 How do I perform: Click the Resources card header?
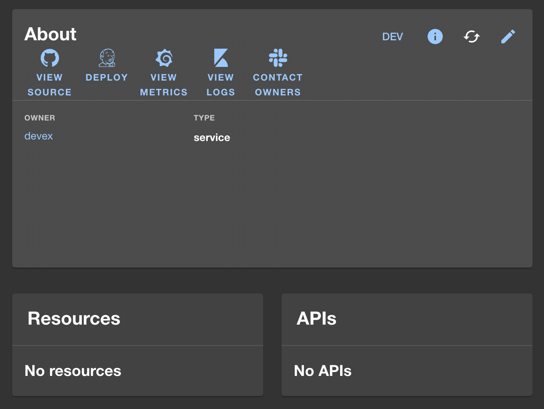tap(74, 319)
